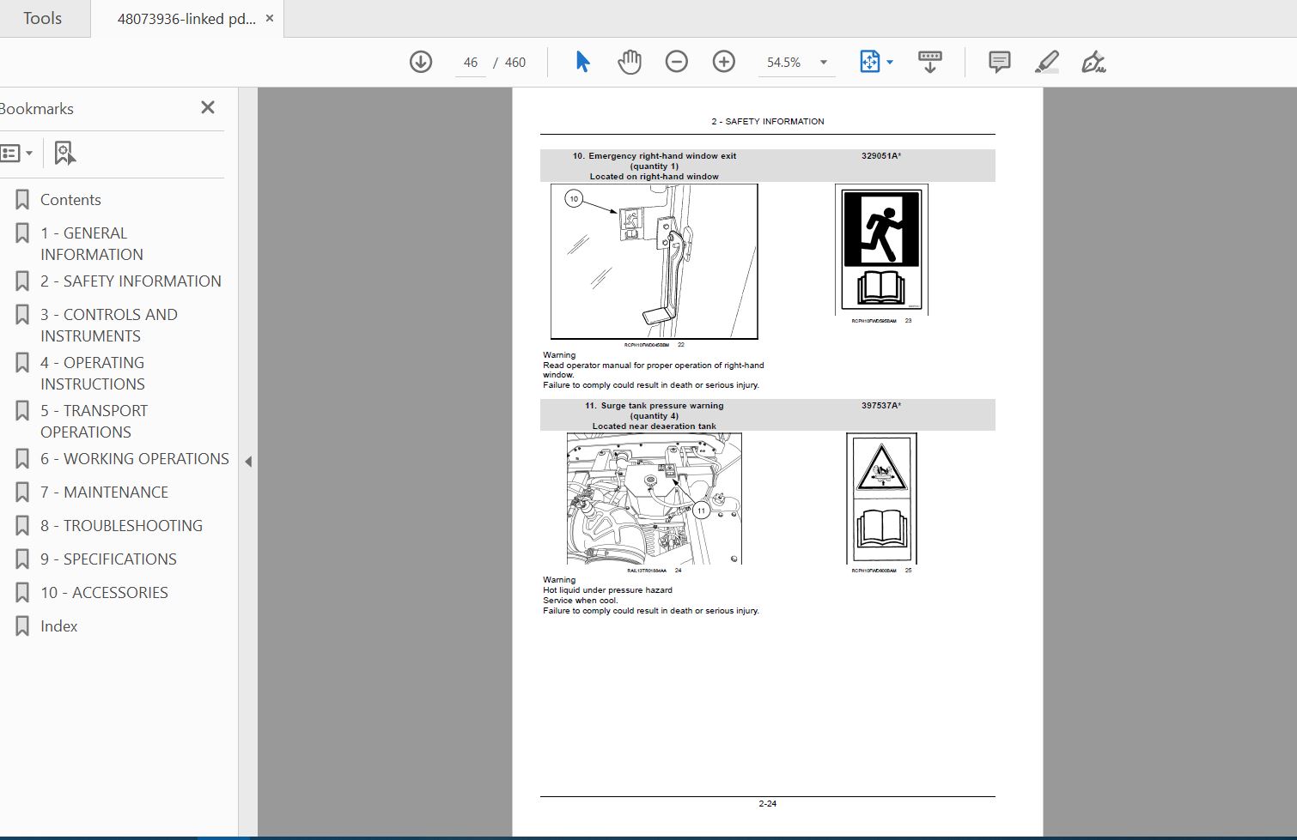Open the bookmarks options menu icon

coord(17,154)
